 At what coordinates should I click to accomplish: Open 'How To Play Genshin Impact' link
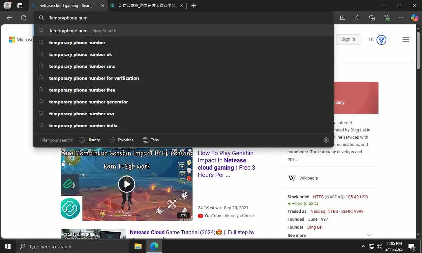point(226,164)
